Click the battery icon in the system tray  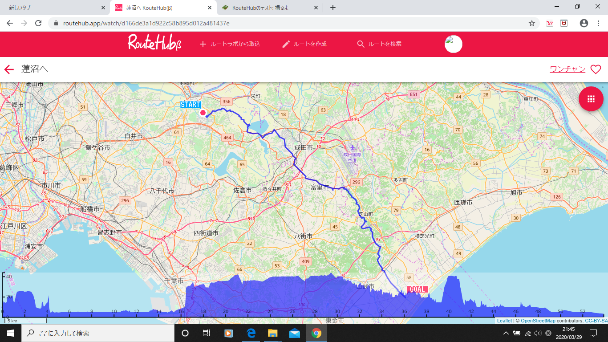[517, 333]
